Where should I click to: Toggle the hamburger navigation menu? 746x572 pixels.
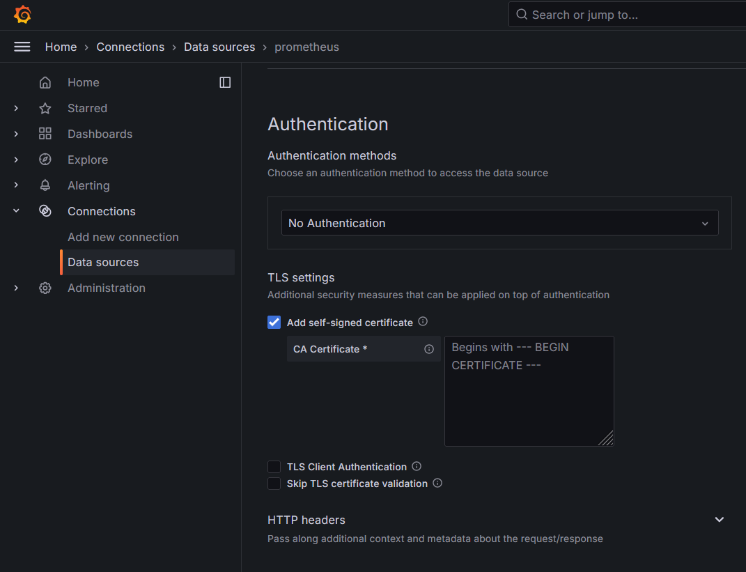click(x=22, y=47)
